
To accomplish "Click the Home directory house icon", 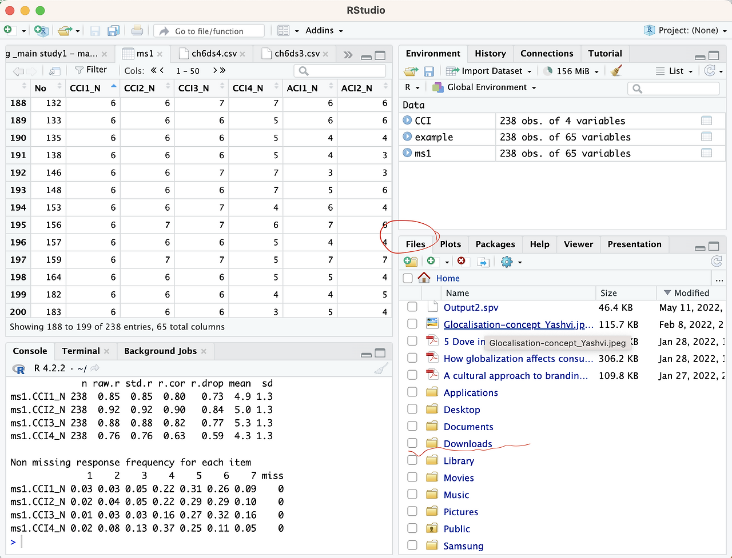I will [x=424, y=278].
